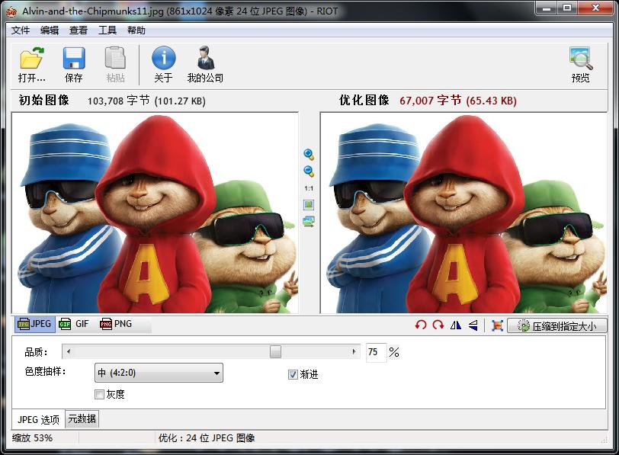This screenshot has height=455, width=619.
Task: Select the JPEG 选项 tab
Action: tap(38, 419)
